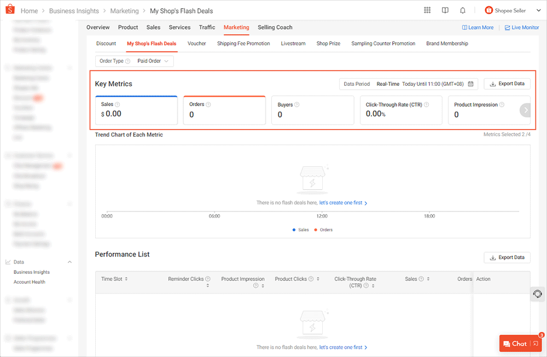Image resolution: width=547 pixels, height=357 pixels.
Task: Open the Discount sub-tab
Action: 106,44
